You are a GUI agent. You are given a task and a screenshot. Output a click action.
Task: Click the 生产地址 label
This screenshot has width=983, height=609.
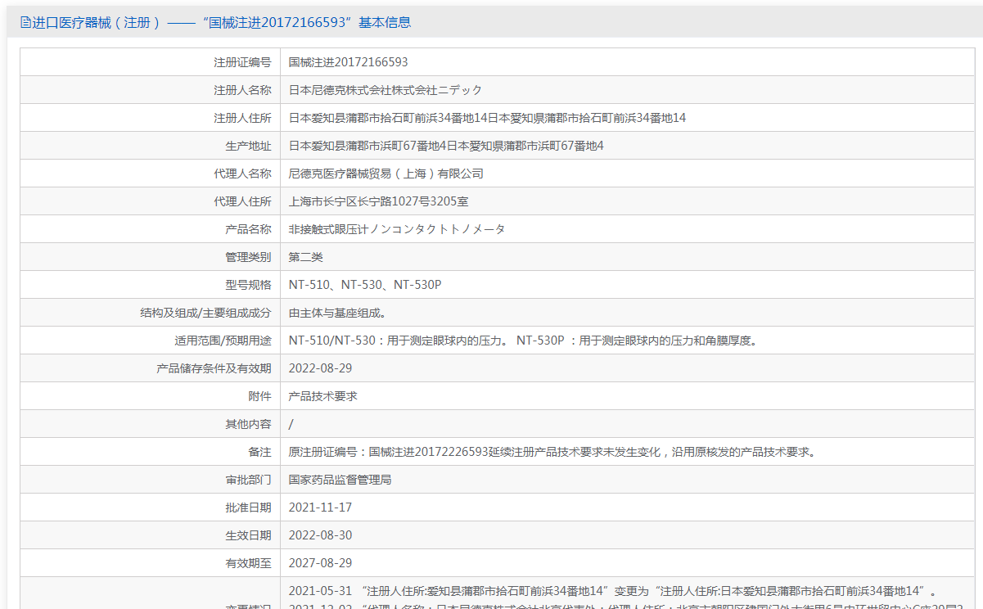click(248, 146)
